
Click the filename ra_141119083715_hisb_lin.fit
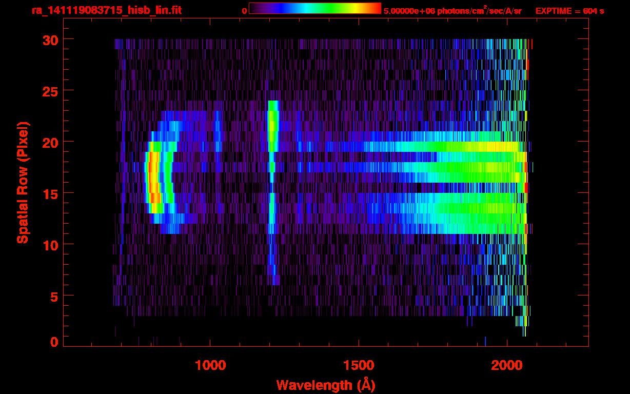point(106,10)
